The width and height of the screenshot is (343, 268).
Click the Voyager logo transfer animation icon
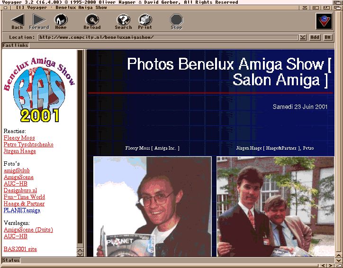tap(324, 21)
